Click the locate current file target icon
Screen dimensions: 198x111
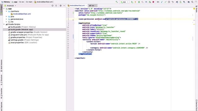(x=52, y=6)
